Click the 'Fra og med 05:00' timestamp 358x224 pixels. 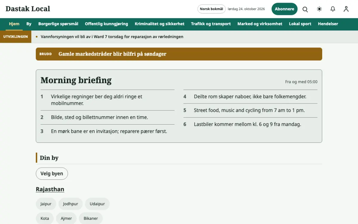pos(301,82)
